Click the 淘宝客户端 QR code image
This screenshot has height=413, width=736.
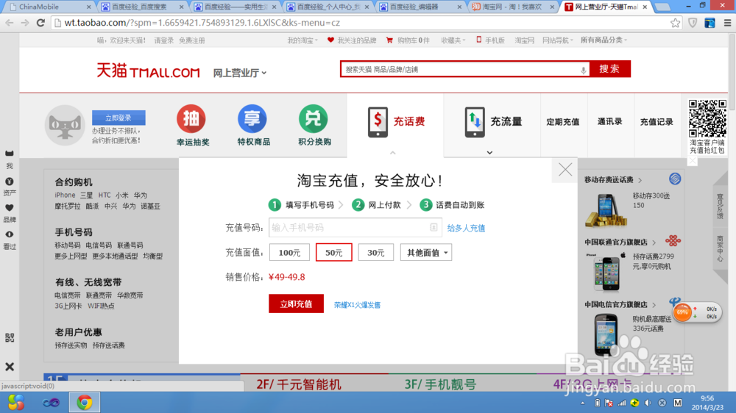[x=707, y=118]
